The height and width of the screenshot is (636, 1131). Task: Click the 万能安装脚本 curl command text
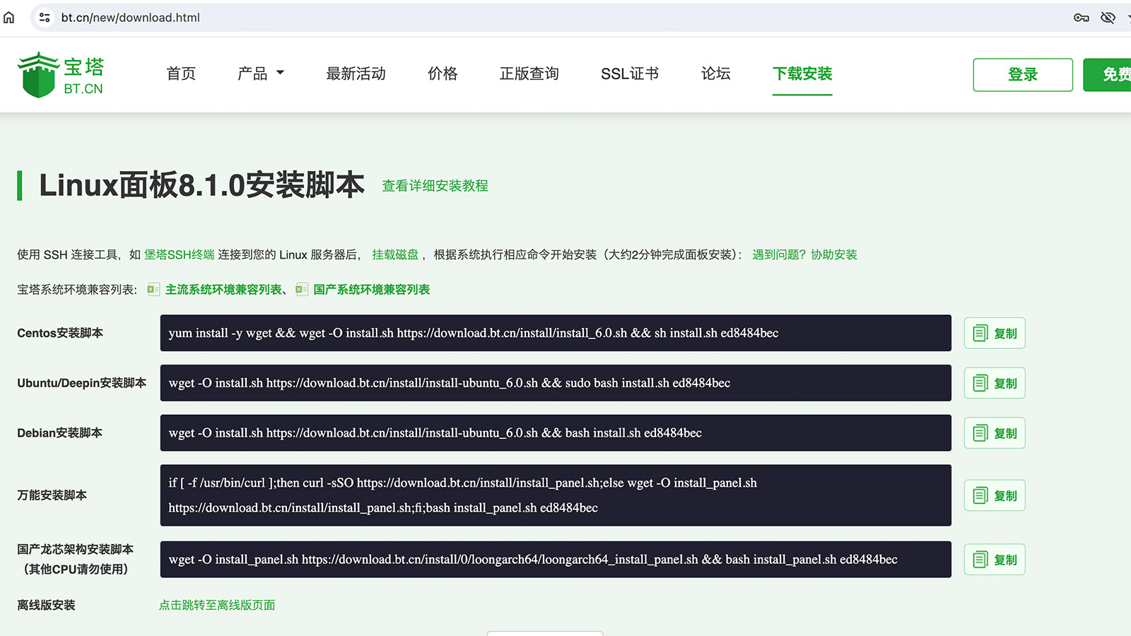[x=462, y=495]
